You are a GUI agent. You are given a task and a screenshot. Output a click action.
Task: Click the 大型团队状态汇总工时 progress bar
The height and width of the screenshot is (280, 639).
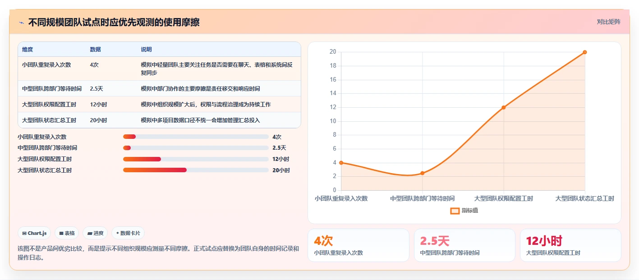[x=196, y=170]
